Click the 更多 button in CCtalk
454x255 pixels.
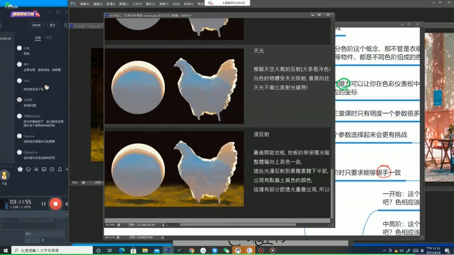point(53,25)
